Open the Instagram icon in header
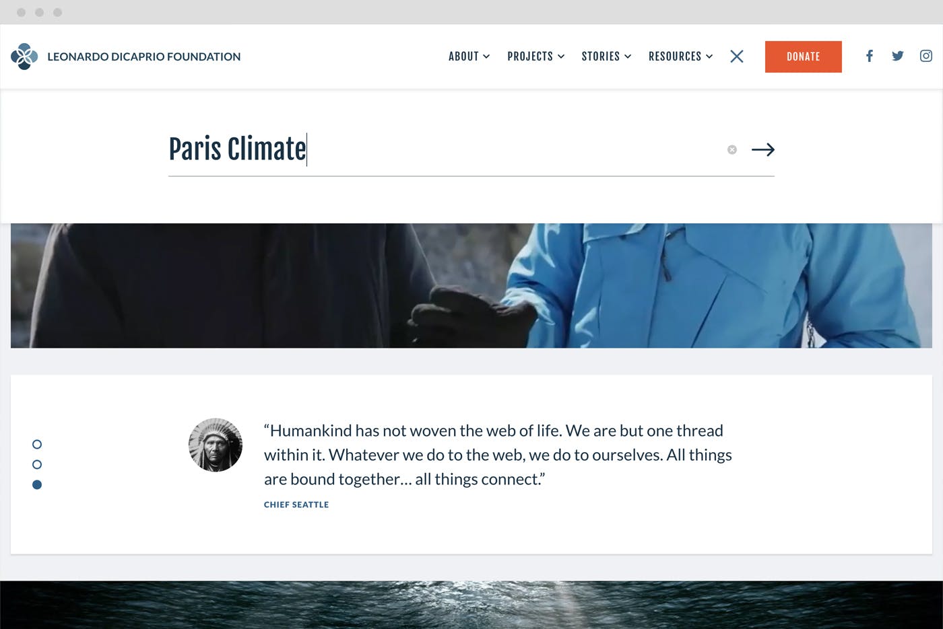The image size is (943, 629). pos(926,56)
